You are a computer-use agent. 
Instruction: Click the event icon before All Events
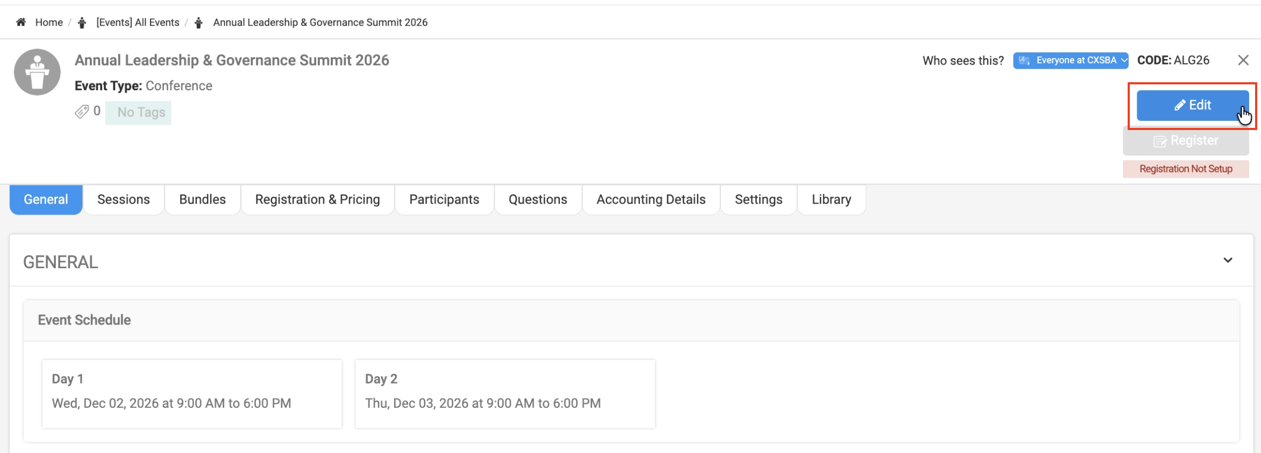(82, 23)
